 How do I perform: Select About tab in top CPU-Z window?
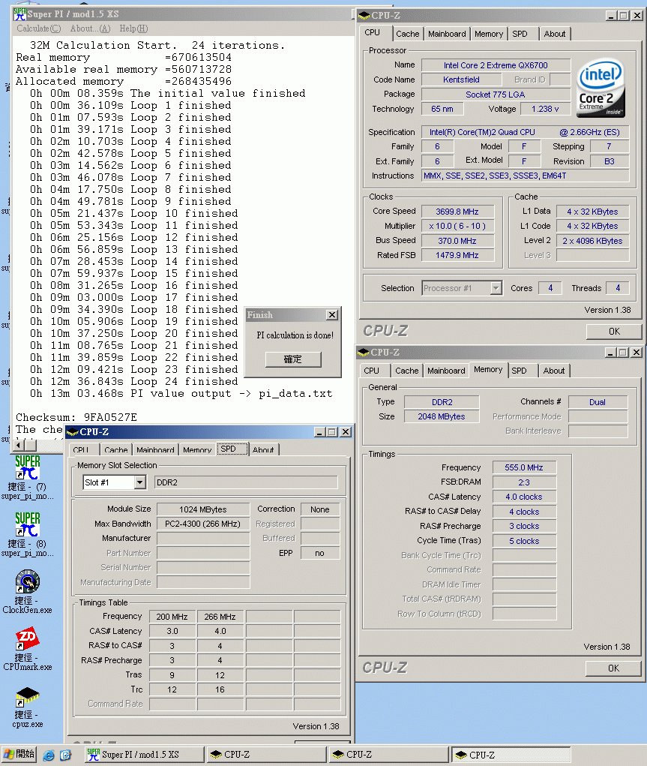point(555,34)
